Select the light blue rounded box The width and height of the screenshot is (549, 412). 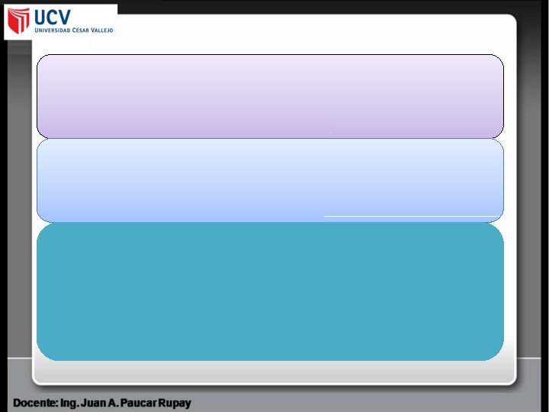coord(270,180)
